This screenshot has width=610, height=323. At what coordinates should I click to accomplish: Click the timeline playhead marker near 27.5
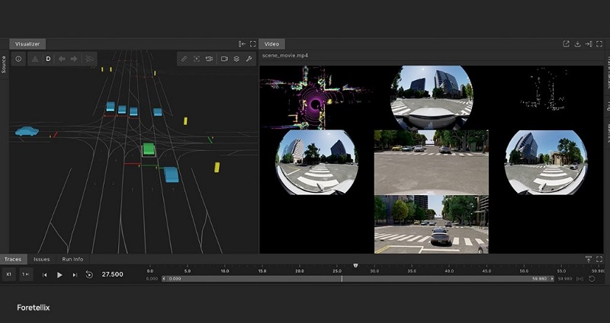(x=355, y=265)
